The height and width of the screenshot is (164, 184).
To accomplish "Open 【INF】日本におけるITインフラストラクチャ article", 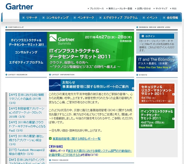I will 27,161.
